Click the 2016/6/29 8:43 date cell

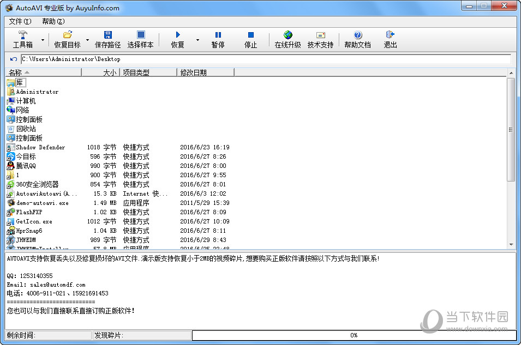coord(203,240)
